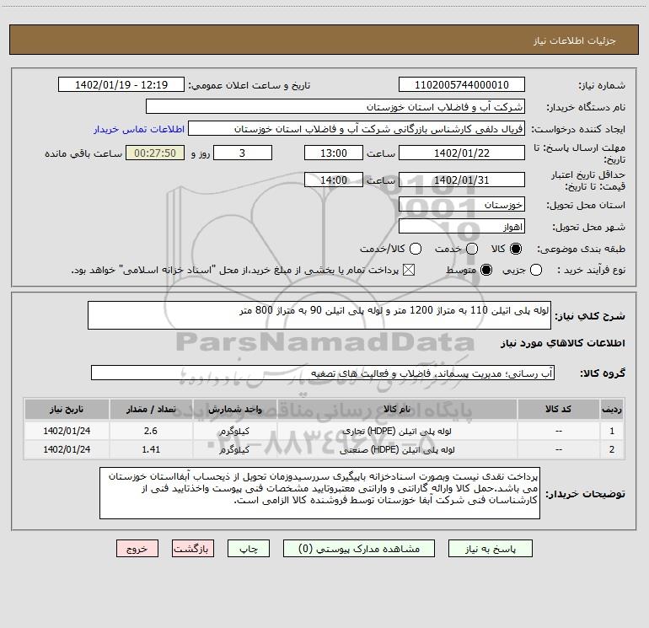Screen dimensions: 649x628
Task: Click the row number 1 cell
Action: [x=612, y=431]
